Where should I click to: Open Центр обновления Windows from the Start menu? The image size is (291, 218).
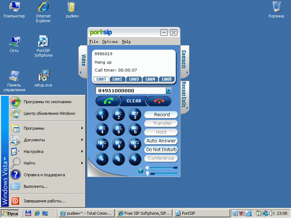click(x=47, y=113)
